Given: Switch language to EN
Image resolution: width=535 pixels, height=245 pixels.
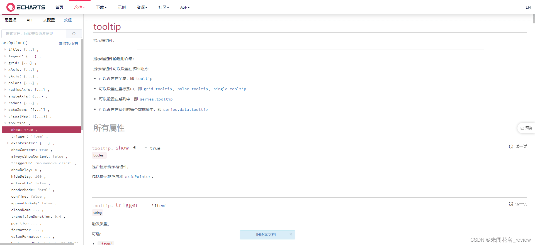Looking at the screenshot, I should click(x=528, y=7).
